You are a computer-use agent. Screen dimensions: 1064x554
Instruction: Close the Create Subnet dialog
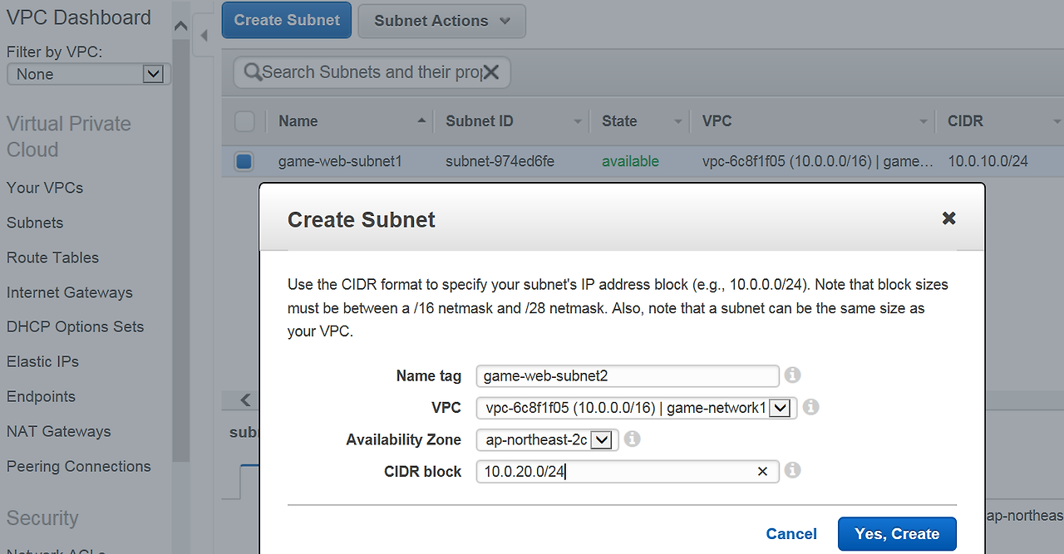click(948, 218)
